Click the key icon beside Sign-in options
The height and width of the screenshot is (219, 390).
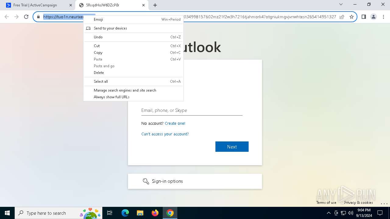coord(146,181)
